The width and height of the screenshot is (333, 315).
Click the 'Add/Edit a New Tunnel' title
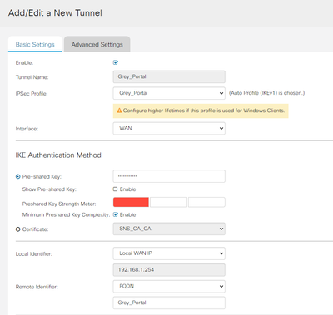coord(55,13)
